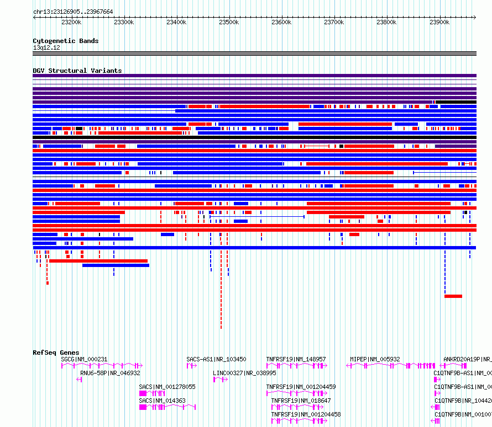Select the SACS-AS1 gene glyph
The image size is (492, 427).
point(192,365)
